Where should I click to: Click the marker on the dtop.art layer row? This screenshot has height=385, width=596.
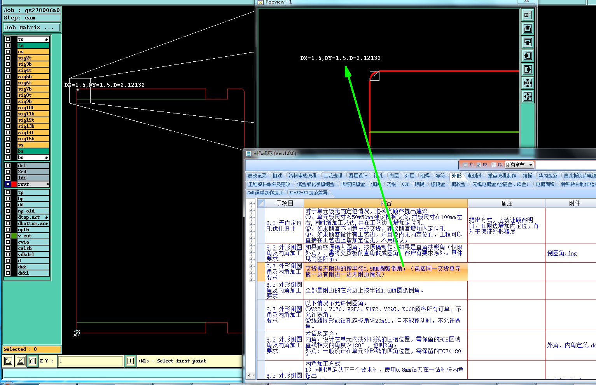(x=47, y=217)
